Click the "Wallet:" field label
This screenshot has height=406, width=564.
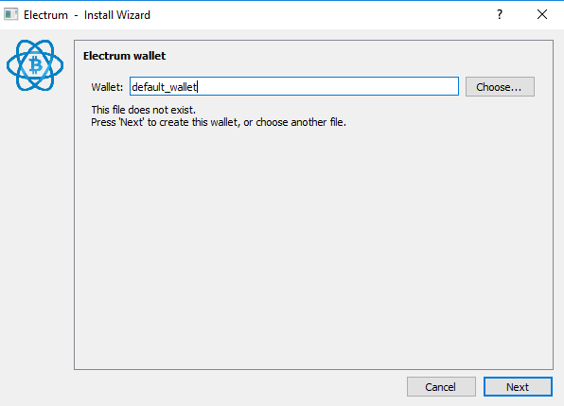point(107,87)
